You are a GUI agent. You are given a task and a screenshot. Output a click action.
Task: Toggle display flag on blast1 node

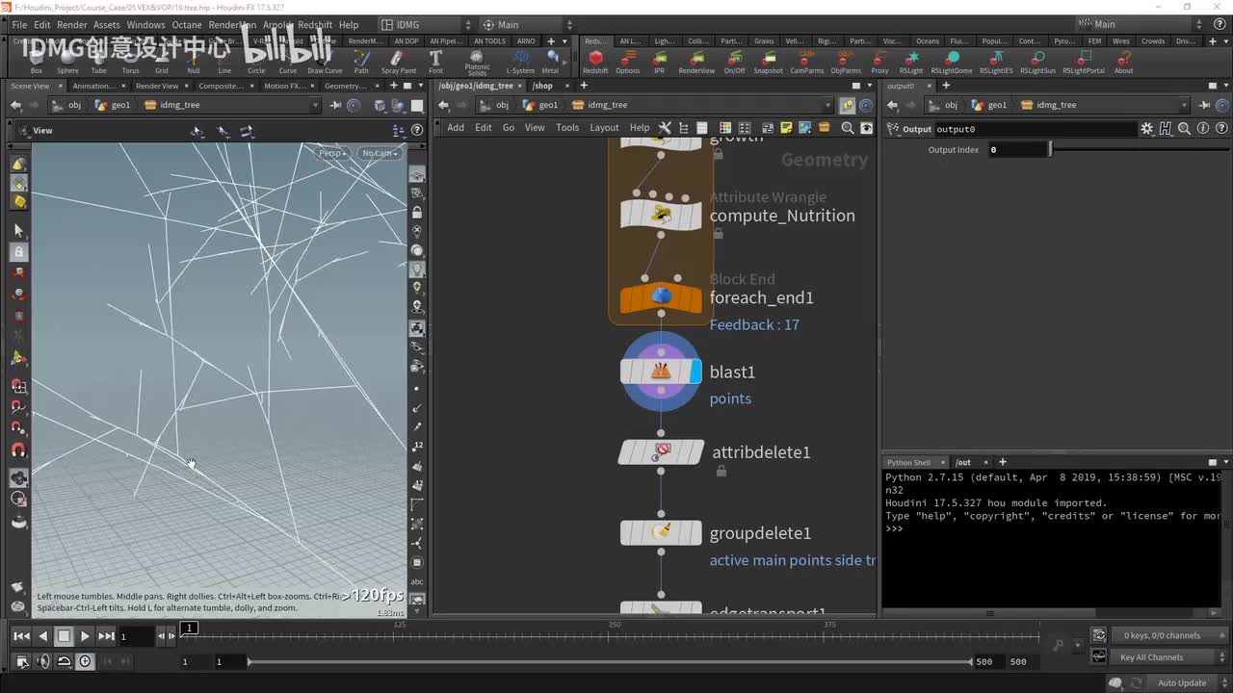point(695,372)
